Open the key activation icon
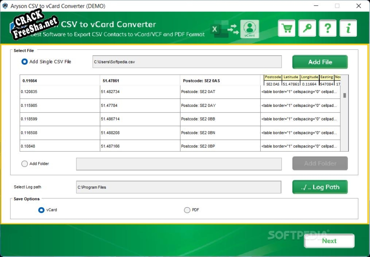The width and height of the screenshot is (370, 257). (x=307, y=28)
